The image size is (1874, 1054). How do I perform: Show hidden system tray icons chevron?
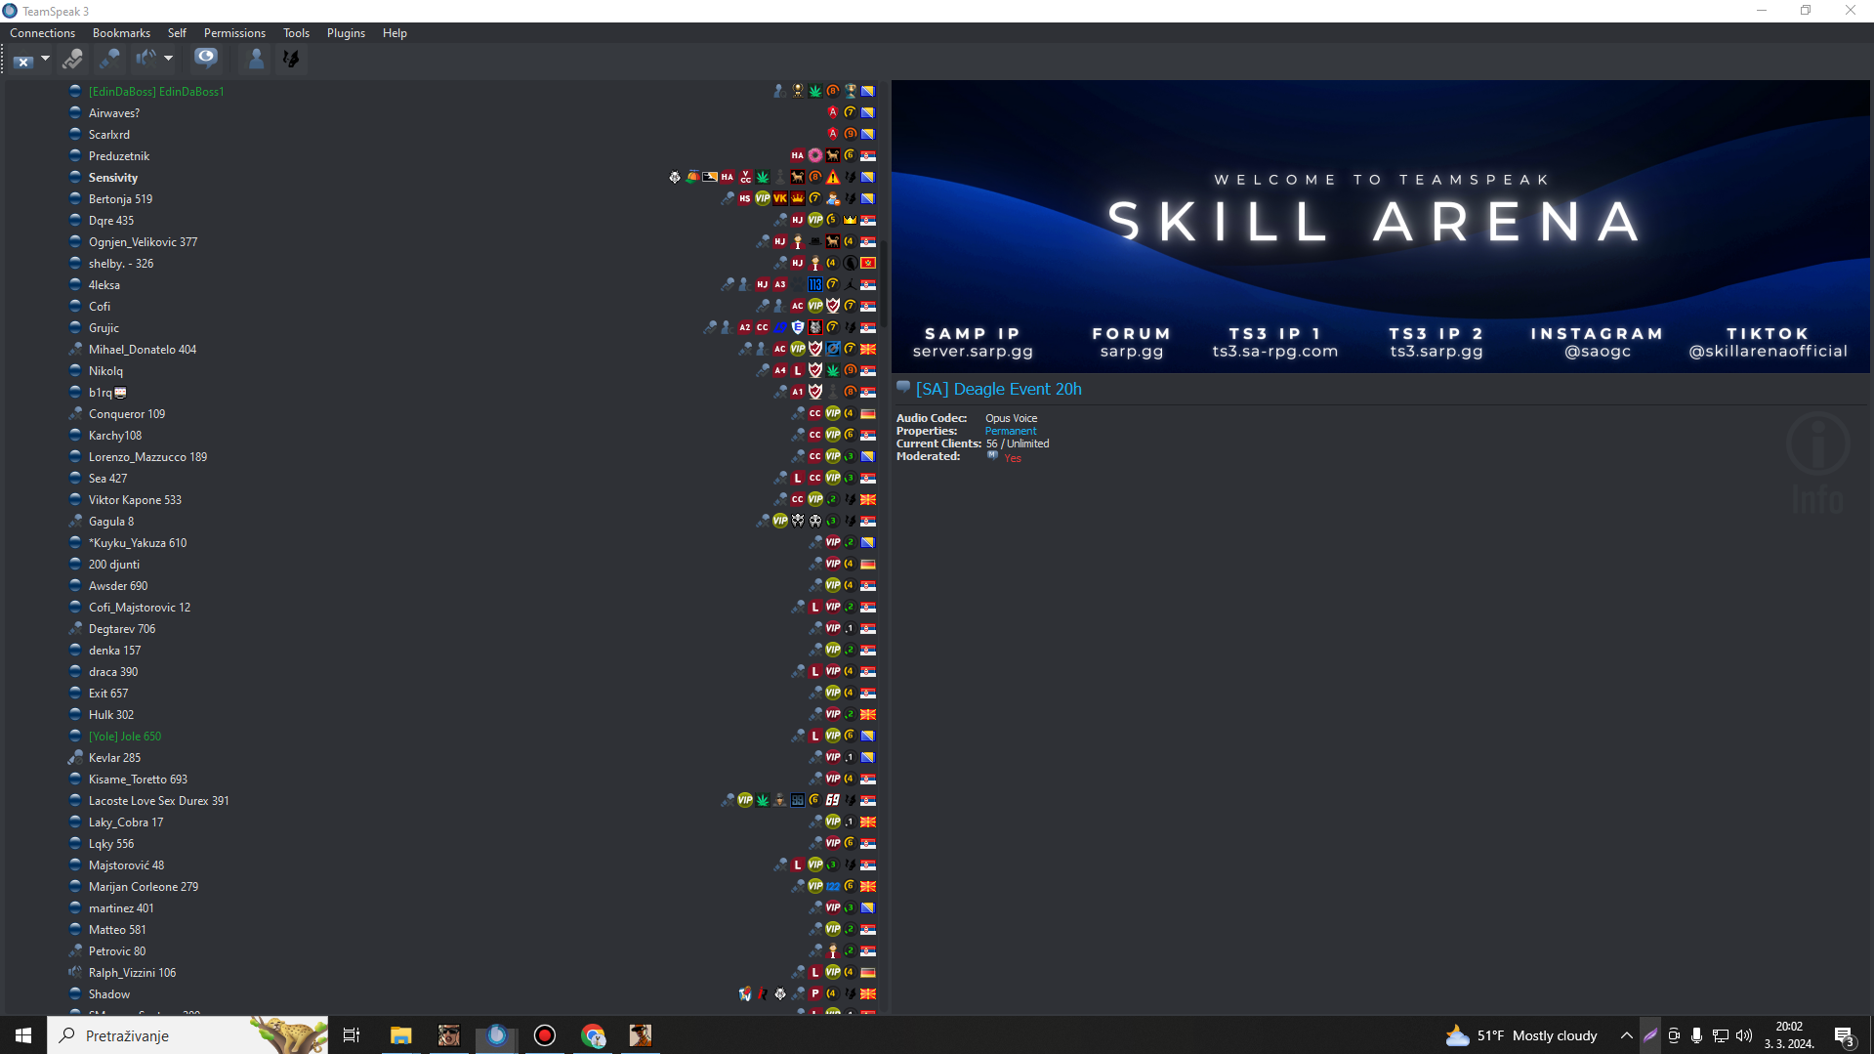point(1626,1035)
